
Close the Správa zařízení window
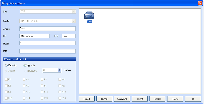click(x=200, y=3)
